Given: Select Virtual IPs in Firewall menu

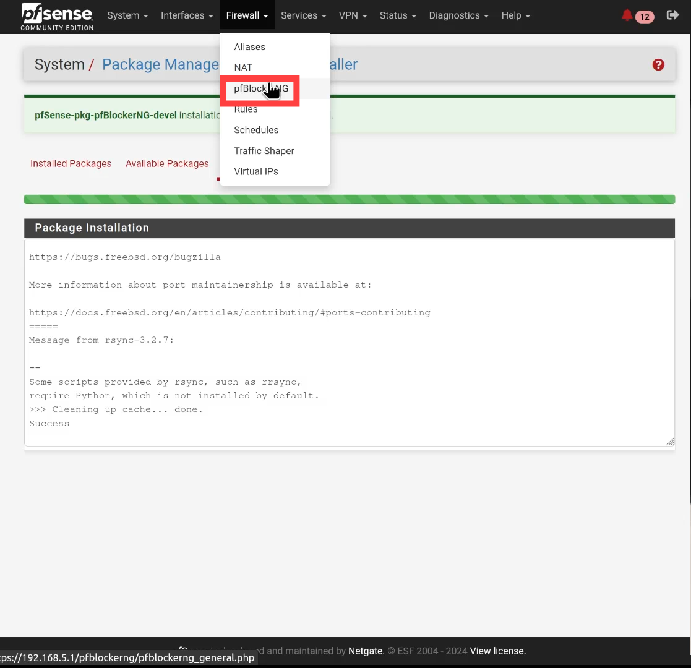Looking at the screenshot, I should 275,171.
